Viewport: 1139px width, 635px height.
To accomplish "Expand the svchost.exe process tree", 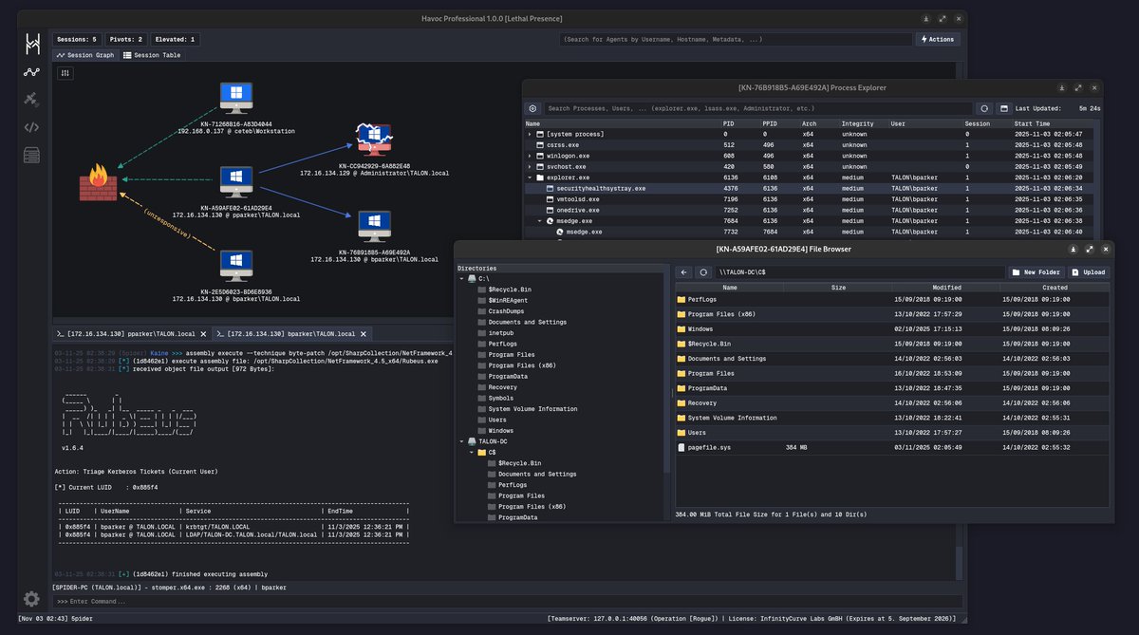I will (x=531, y=166).
